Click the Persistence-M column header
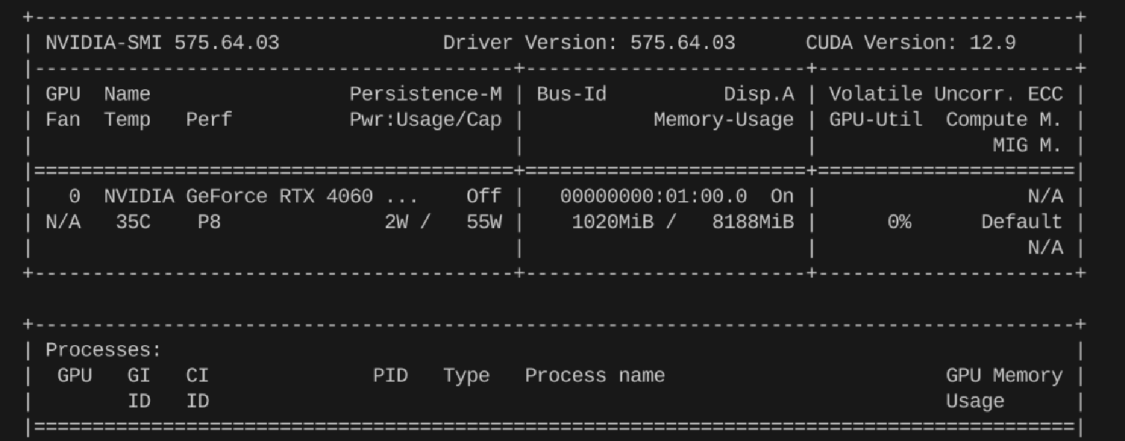Viewport: 1125px width, 441px height. (425, 94)
